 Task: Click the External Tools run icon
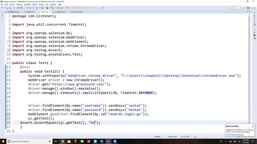(x=52, y=8)
